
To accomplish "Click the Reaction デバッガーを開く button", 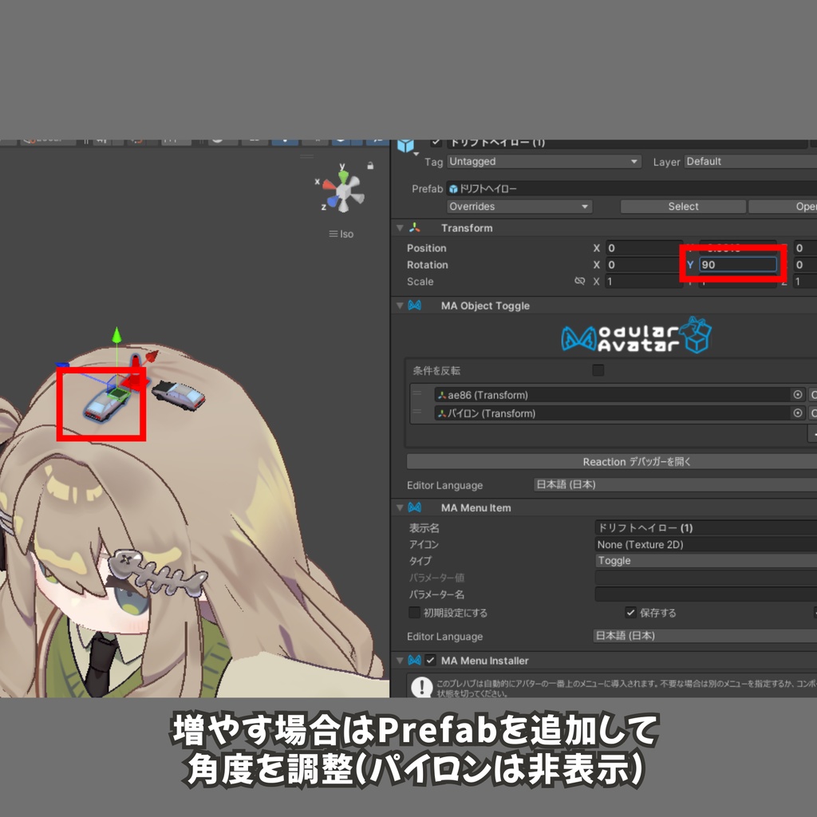I will click(612, 462).
